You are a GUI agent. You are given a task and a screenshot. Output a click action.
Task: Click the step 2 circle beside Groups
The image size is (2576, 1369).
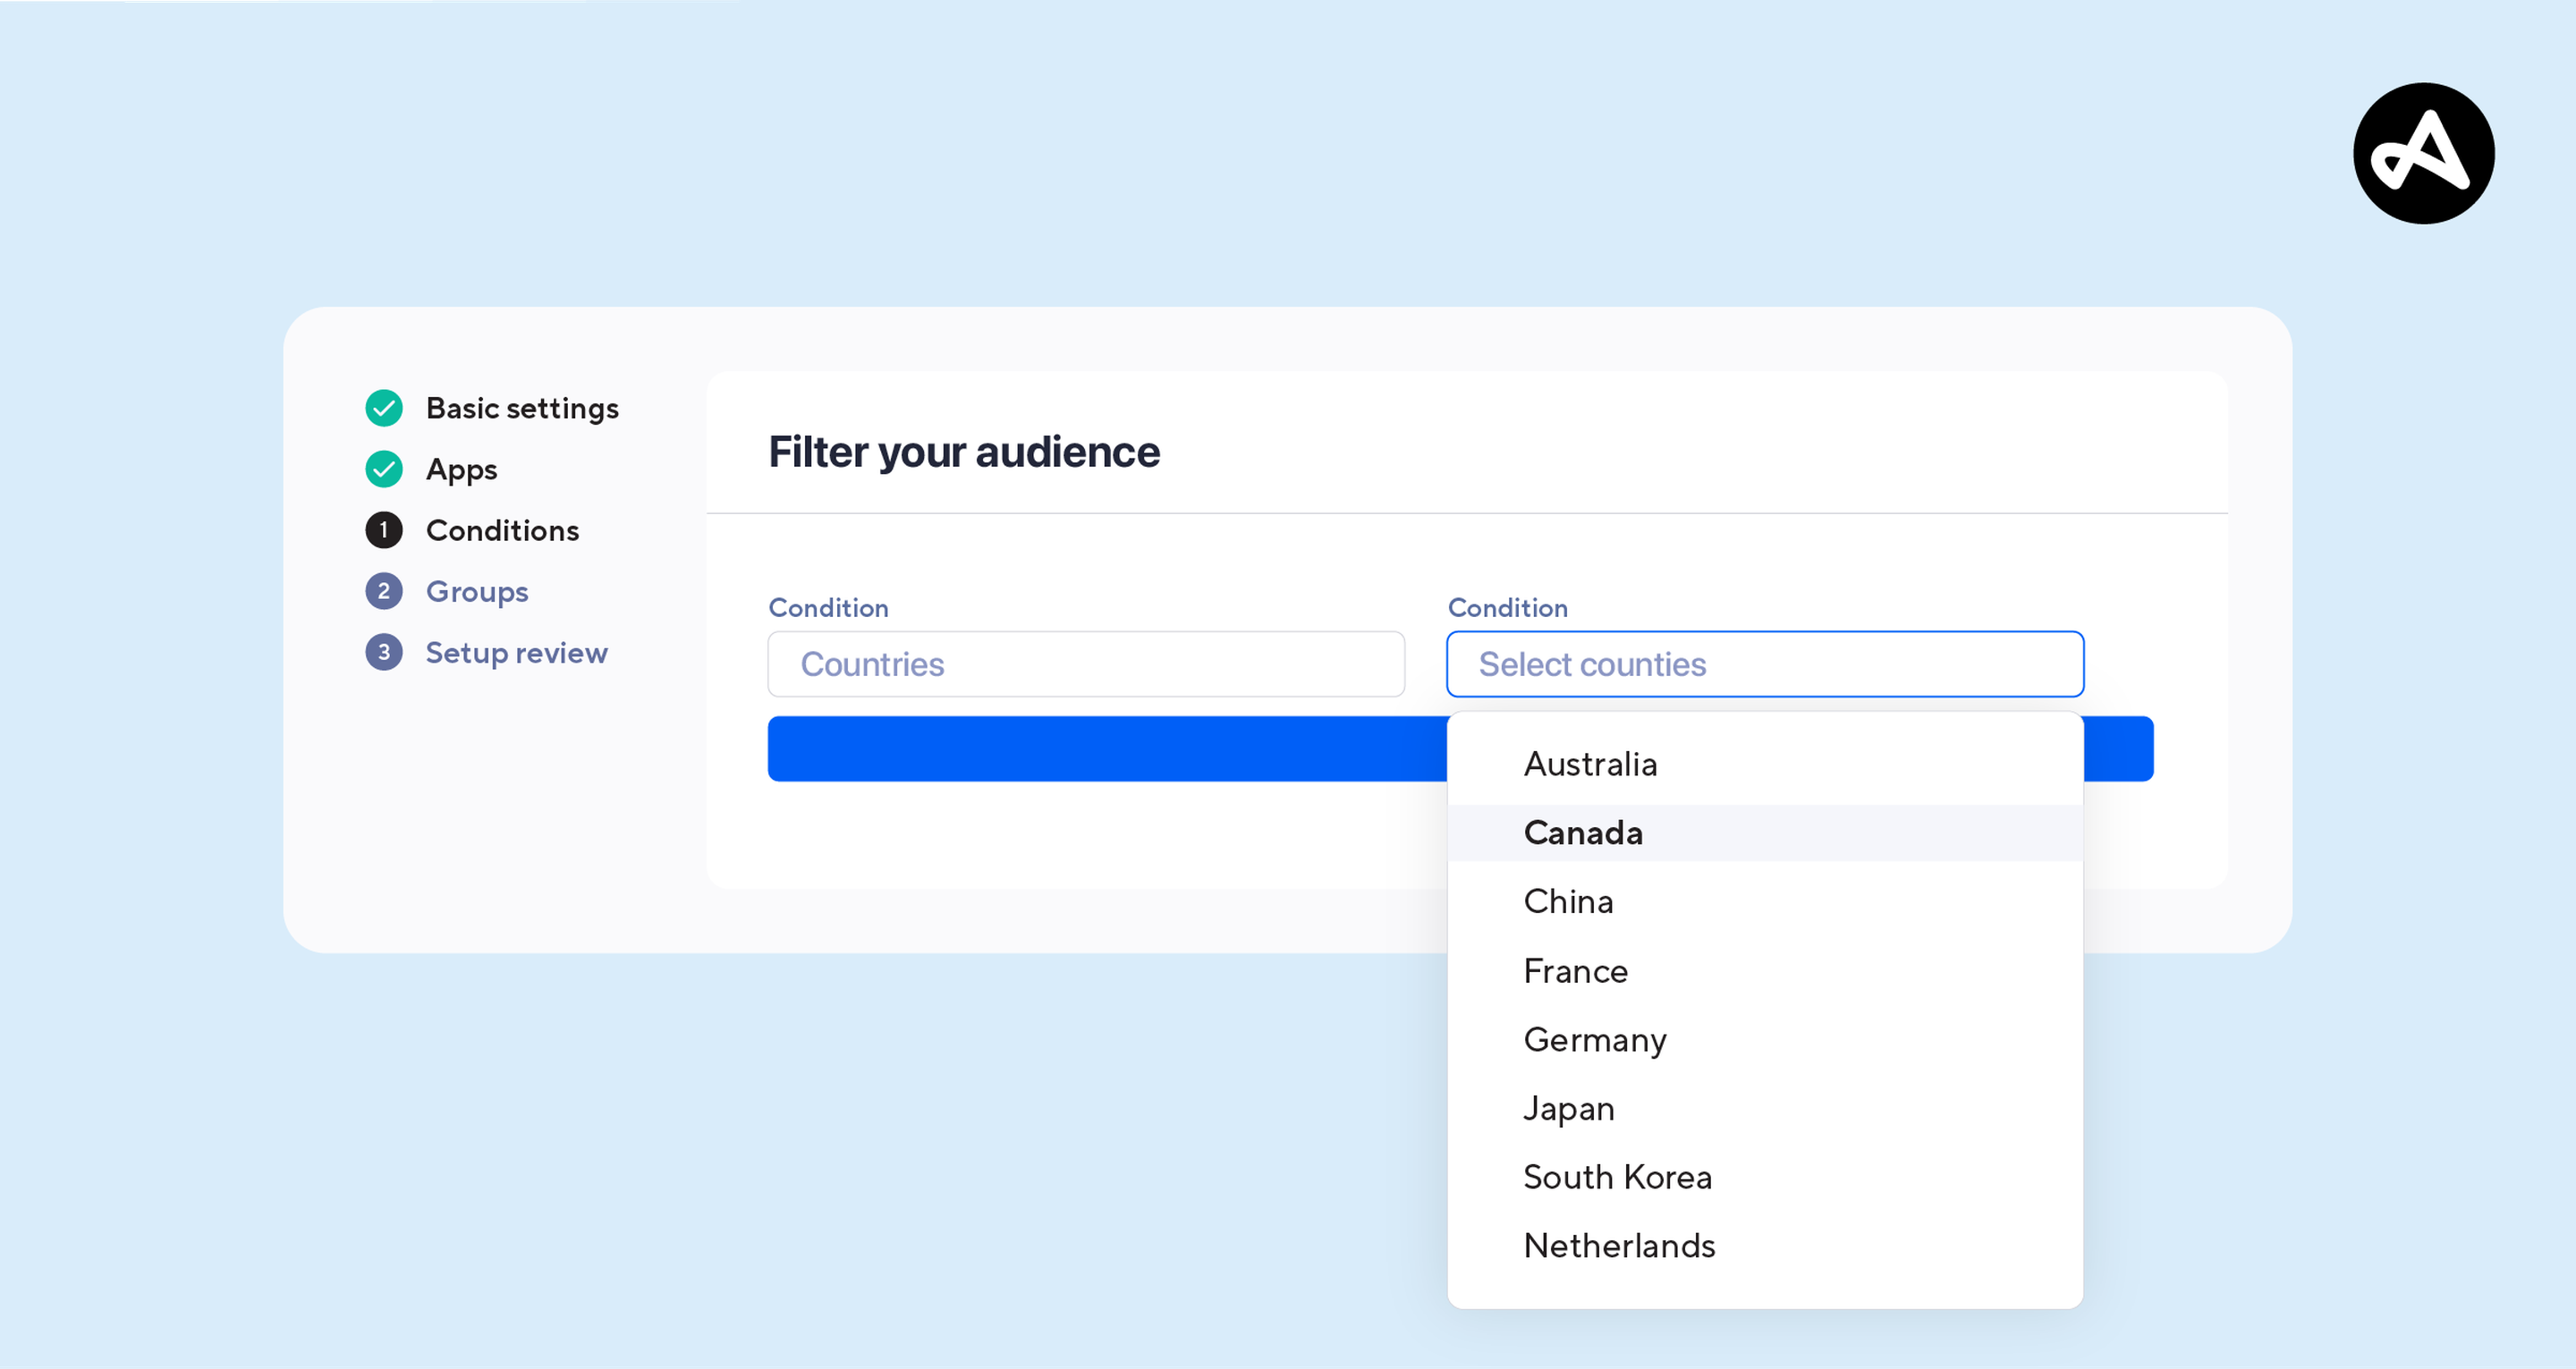point(383,591)
